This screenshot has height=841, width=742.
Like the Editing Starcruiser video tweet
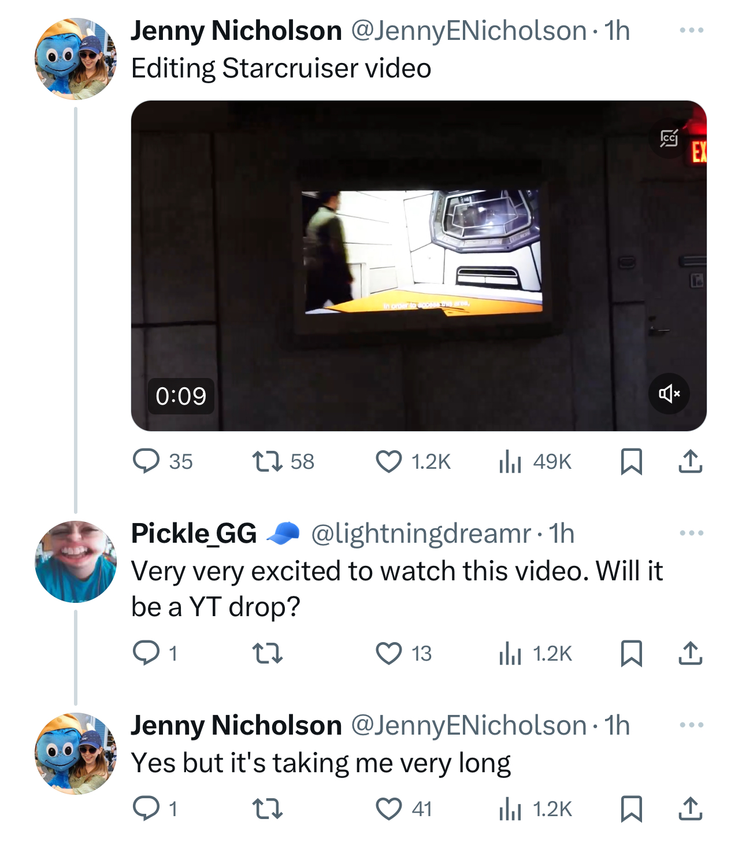pos(413,462)
